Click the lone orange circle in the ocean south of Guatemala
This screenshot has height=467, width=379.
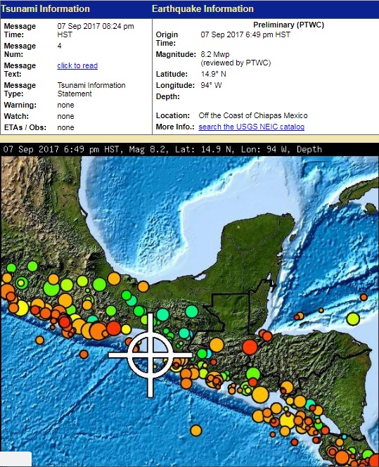click(196, 430)
